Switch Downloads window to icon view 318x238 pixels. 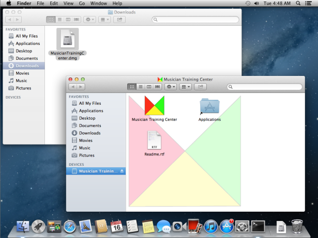coord(51,20)
